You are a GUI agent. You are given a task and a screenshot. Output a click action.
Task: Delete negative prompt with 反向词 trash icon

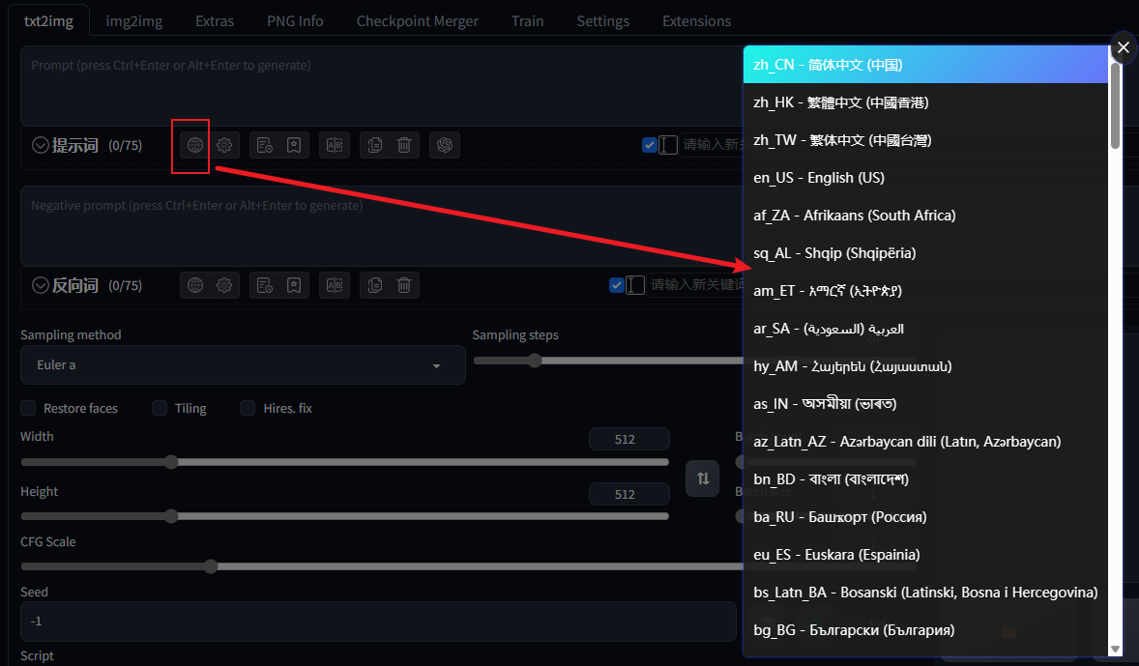(404, 285)
